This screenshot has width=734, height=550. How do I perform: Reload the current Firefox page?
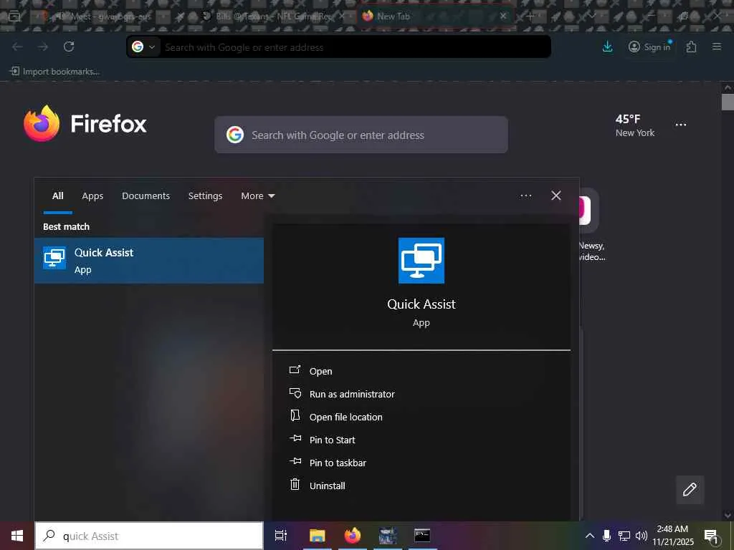[x=69, y=47]
